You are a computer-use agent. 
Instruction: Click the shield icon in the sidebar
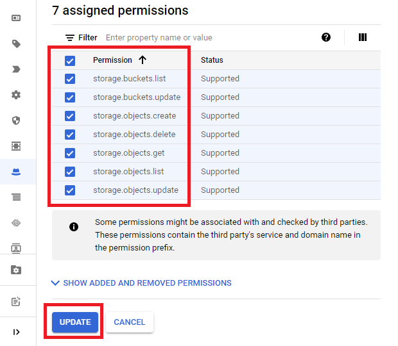[17, 120]
